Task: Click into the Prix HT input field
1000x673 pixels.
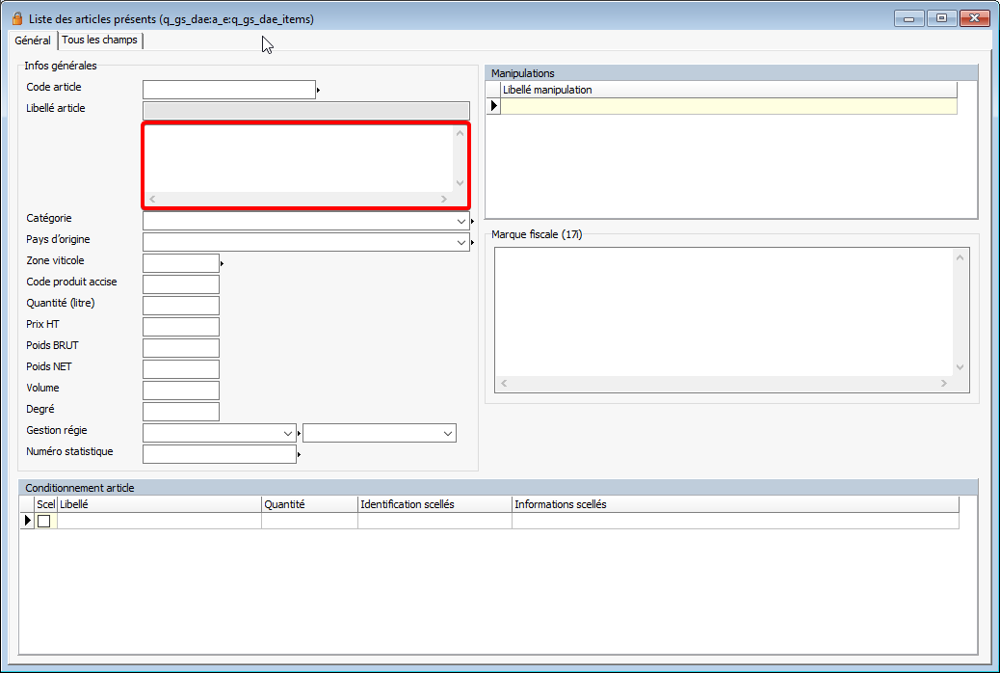Action: click(181, 327)
